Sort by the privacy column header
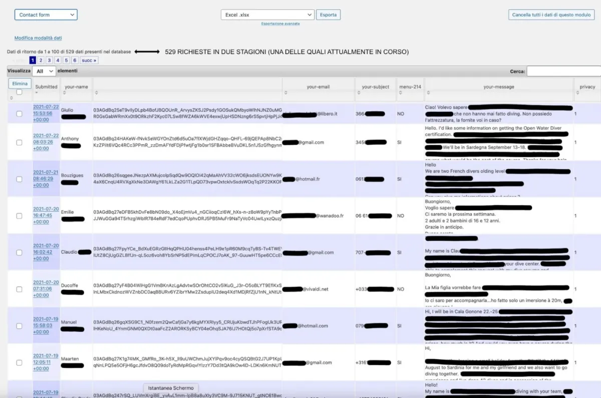 click(x=587, y=86)
